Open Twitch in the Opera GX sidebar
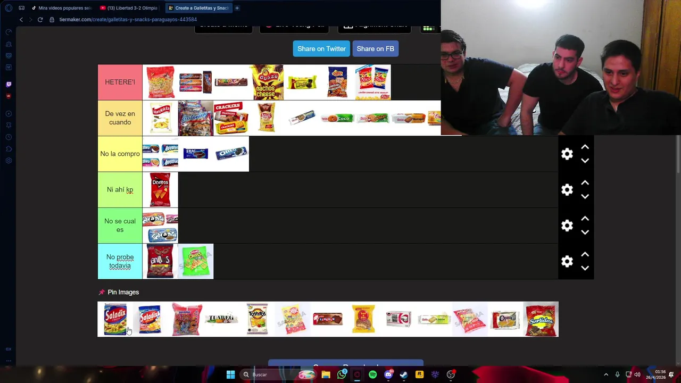 [x=9, y=84]
